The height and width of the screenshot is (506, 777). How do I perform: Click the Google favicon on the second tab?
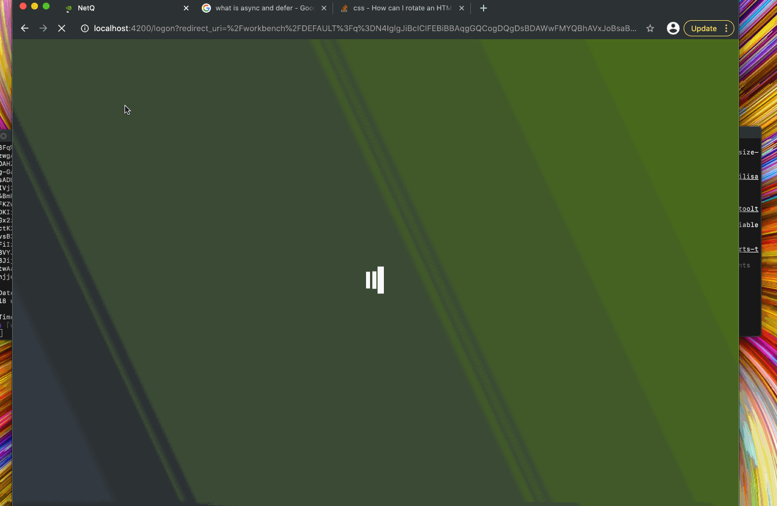[206, 8]
